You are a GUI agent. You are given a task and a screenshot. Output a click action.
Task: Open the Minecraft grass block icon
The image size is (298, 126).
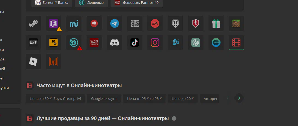click(236, 23)
